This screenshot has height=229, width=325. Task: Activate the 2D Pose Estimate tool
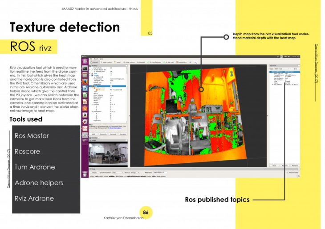pyautogui.click(x=154, y=62)
